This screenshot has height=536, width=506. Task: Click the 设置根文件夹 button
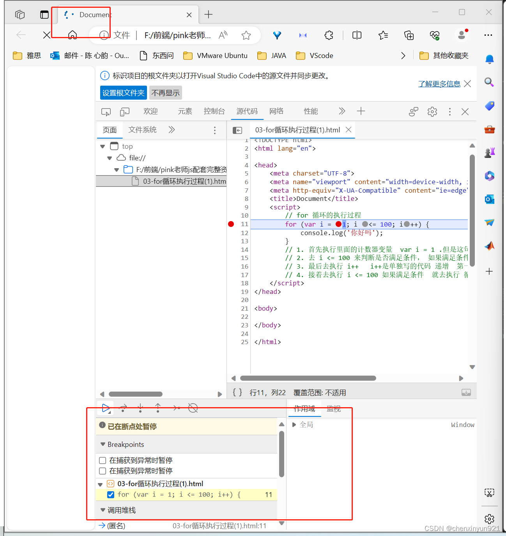tap(124, 93)
